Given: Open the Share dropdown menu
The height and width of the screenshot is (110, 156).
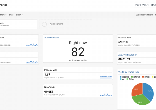Looking at the screenshot, I should [x=3, y=15].
